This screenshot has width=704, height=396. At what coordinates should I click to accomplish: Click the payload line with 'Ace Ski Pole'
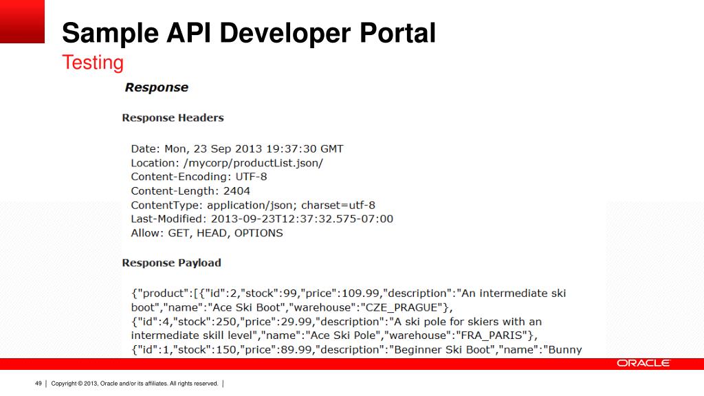(334, 335)
